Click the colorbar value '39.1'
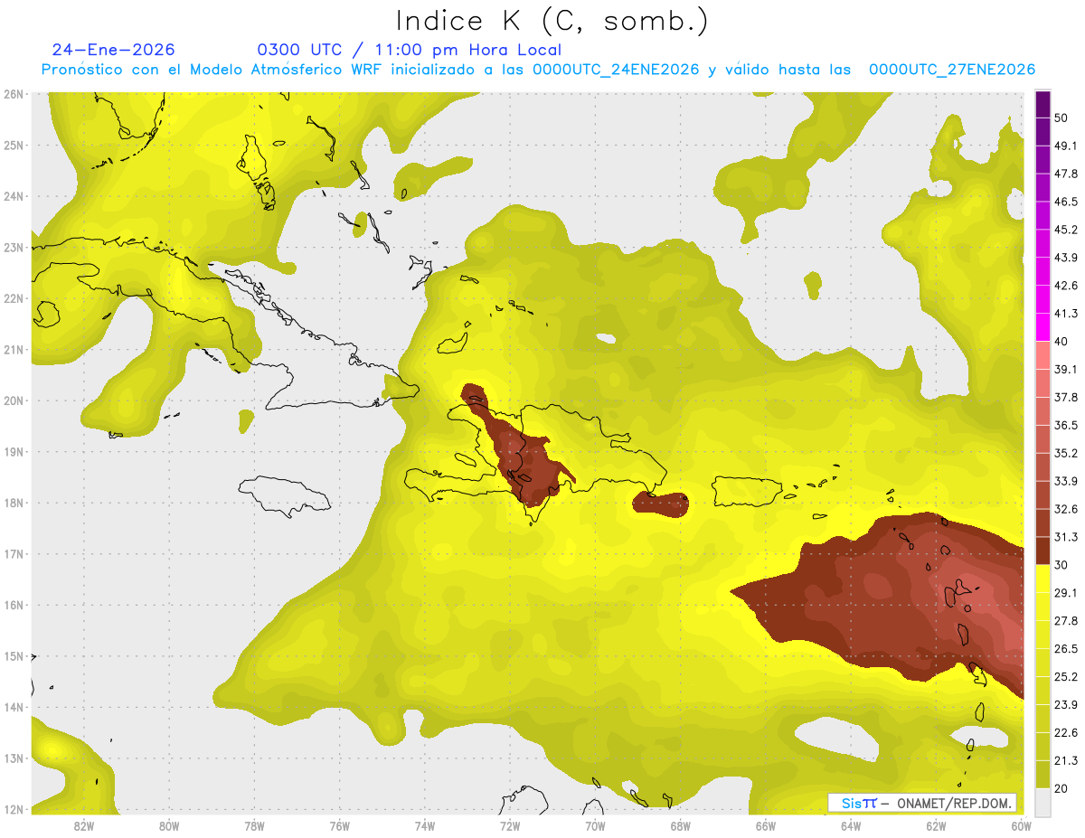This screenshot has width=1085, height=838. (1065, 369)
